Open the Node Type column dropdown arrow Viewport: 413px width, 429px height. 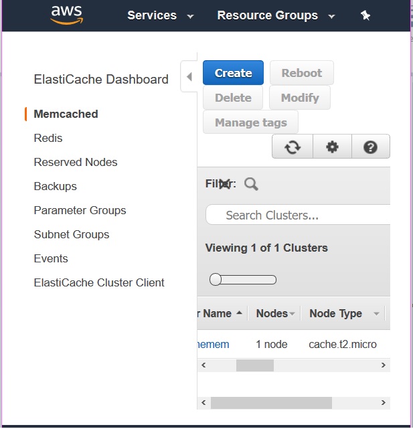click(x=376, y=314)
